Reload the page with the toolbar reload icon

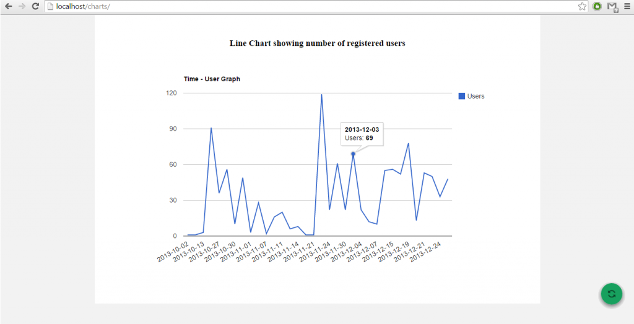36,6
